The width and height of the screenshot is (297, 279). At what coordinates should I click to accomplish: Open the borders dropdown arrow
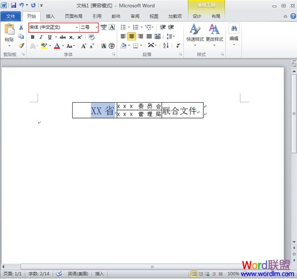(x=141, y=45)
